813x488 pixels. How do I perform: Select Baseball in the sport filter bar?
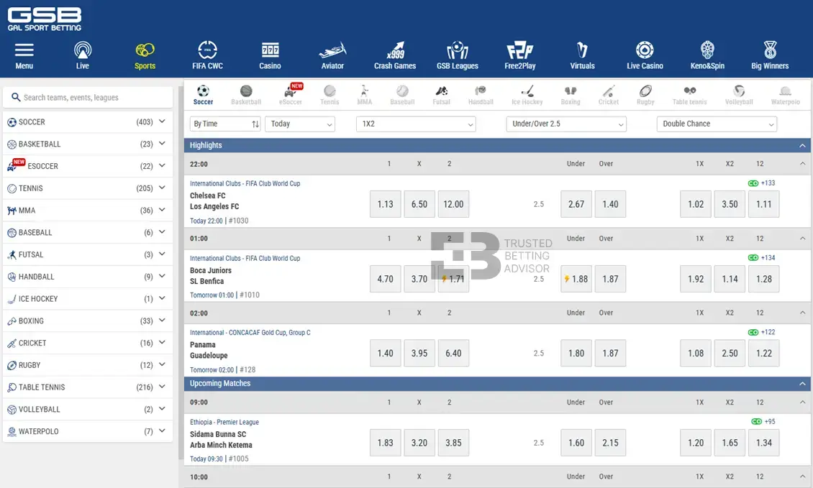402,96
